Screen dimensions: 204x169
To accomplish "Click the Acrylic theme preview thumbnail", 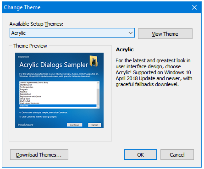I will coord(59,90).
